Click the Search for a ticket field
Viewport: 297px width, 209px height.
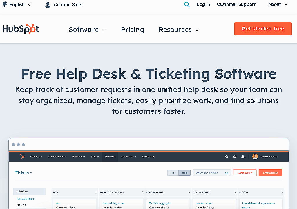(x=211, y=173)
